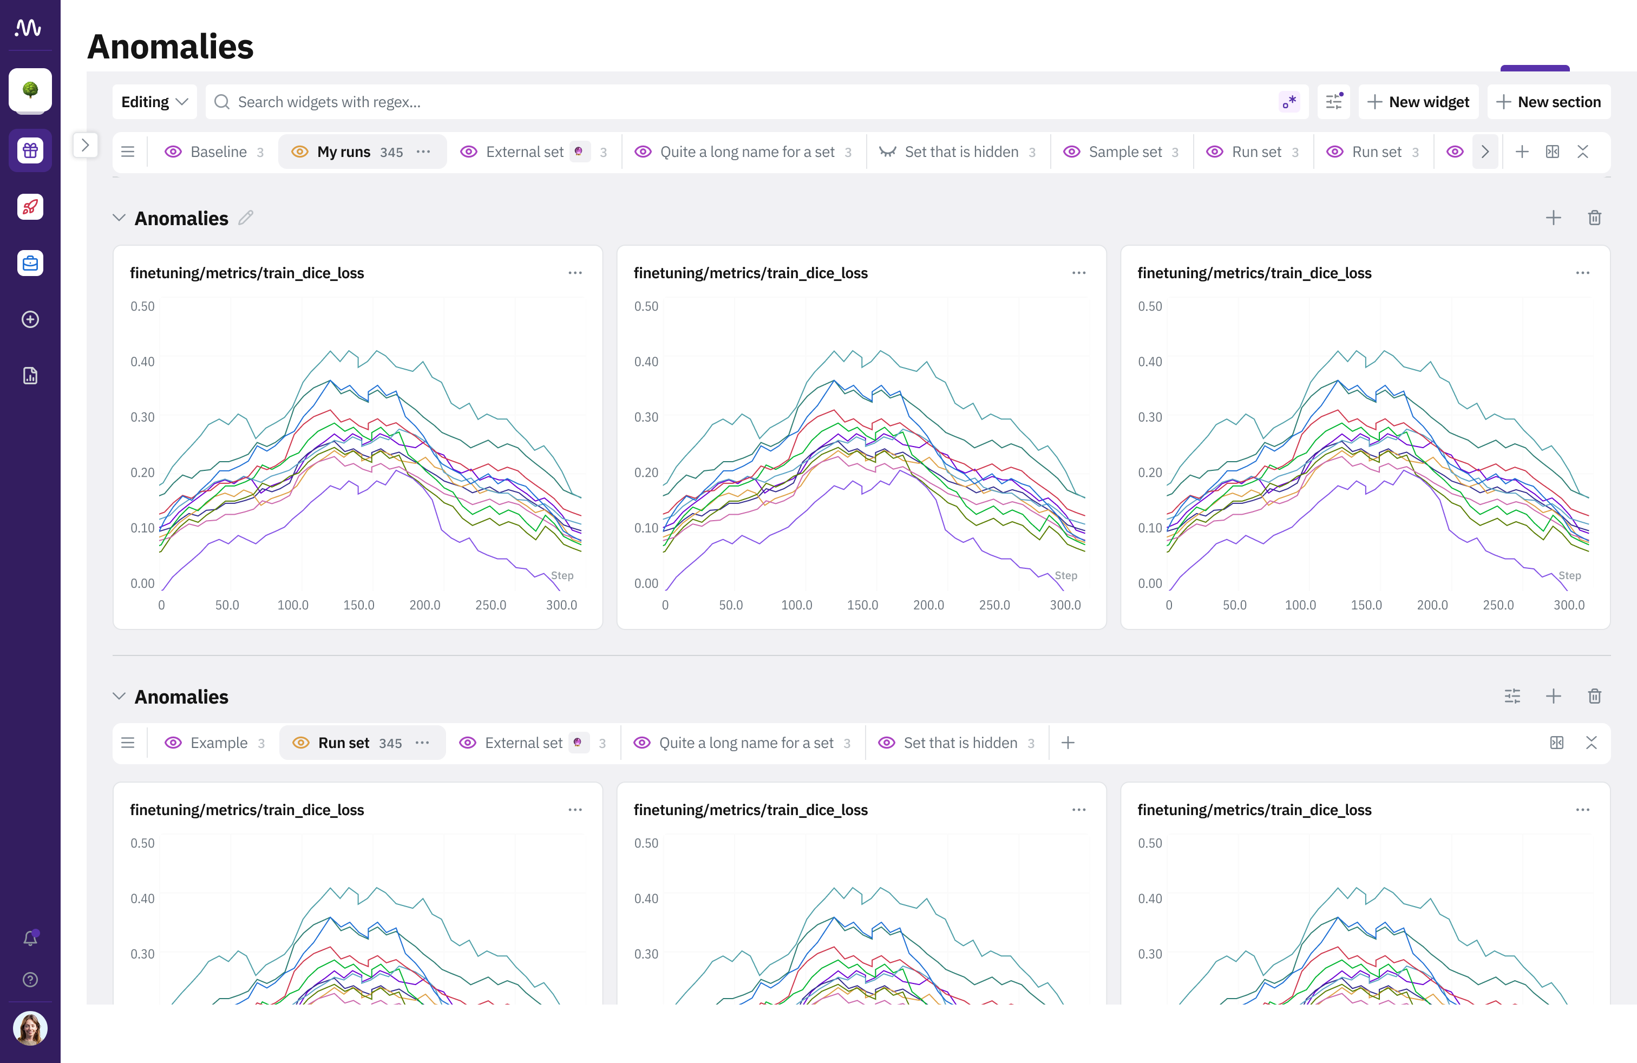Close the top run set bar
Image resolution: width=1637 pixels, height=1063 pixels.
(1583, 152)
